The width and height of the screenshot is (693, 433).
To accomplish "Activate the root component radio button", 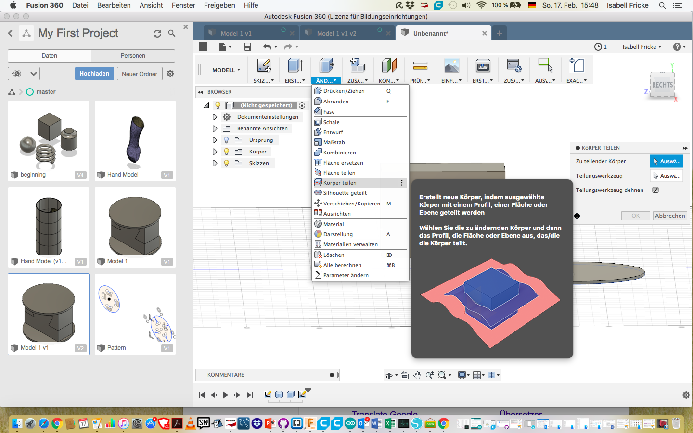I will (302, 105).
